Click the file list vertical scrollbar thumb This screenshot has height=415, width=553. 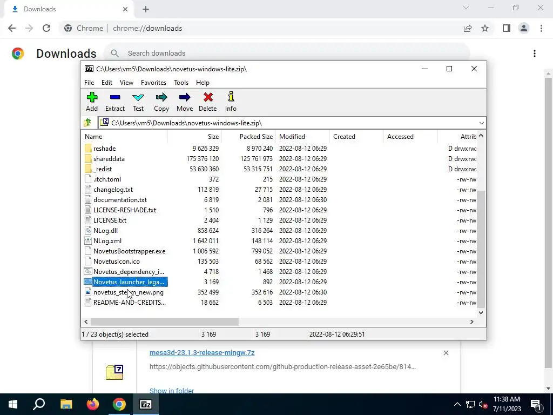481,249
